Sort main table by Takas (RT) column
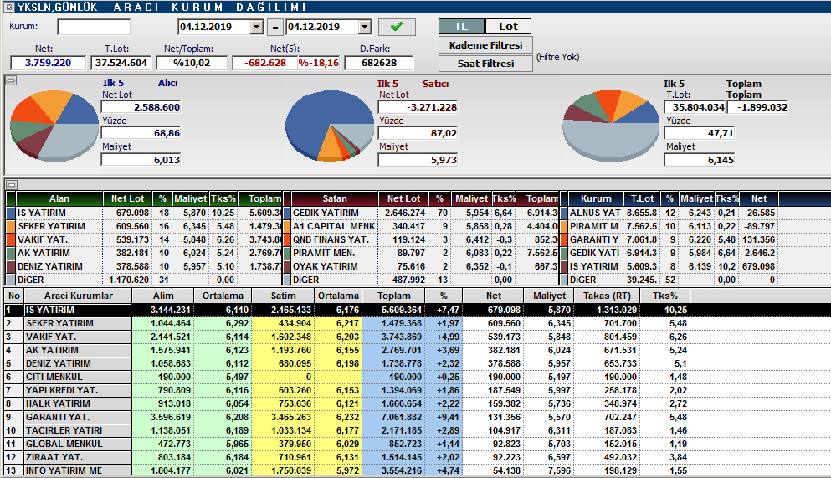Viewport: 831px width, 478px height. pos(607,296)
